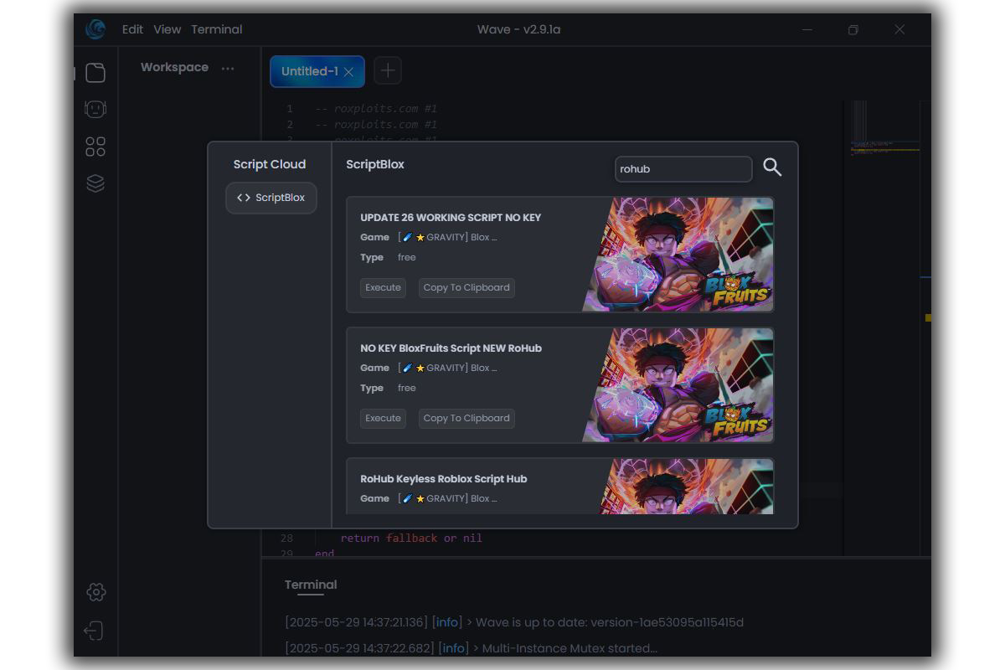Click the magnifying glass search icon
1005x670 pixels.
coord(772,168)
